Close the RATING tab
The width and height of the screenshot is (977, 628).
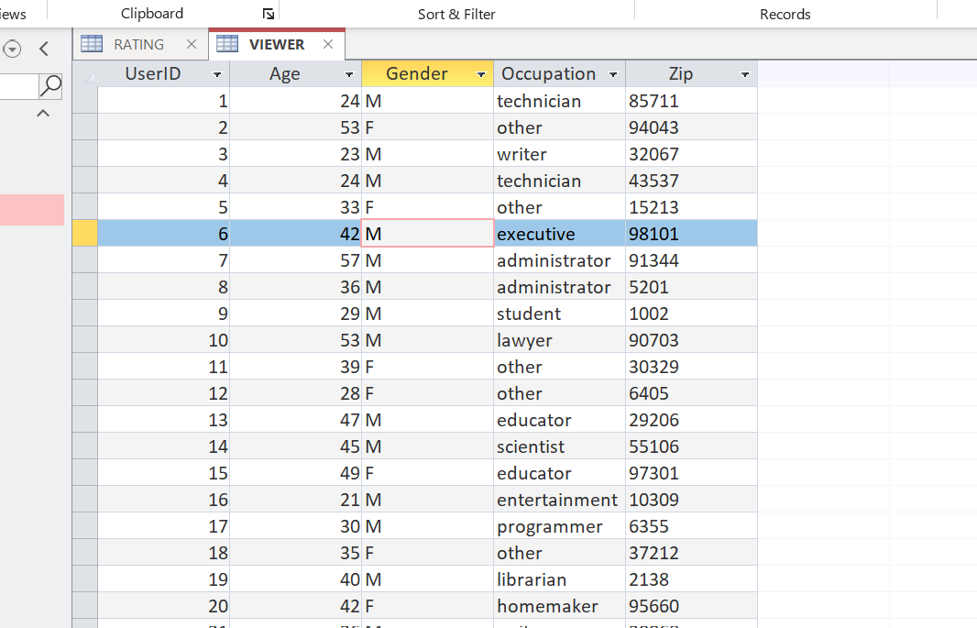point(191,43)
